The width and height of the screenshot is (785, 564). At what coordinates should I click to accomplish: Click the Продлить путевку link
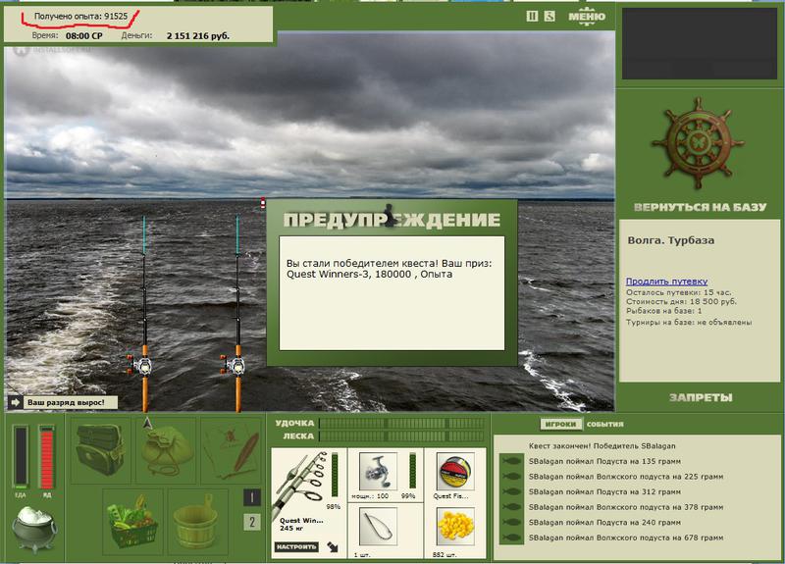click(666, 282)
